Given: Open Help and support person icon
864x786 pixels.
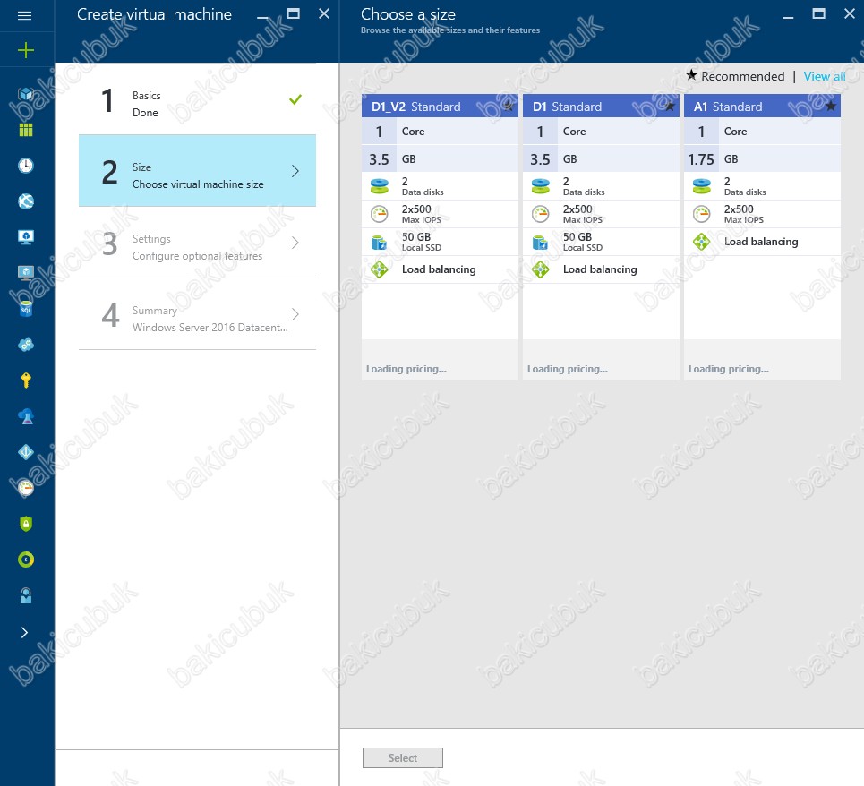Looking at the screenshot, I should tap(25, 595).
